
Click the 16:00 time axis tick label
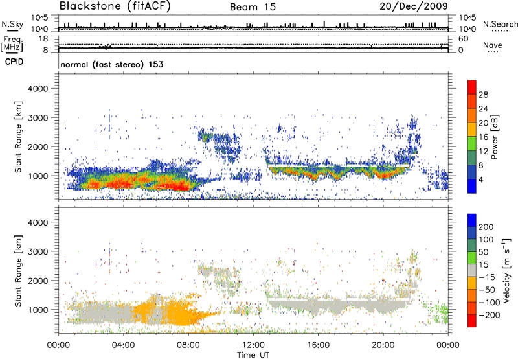(318, 345)
